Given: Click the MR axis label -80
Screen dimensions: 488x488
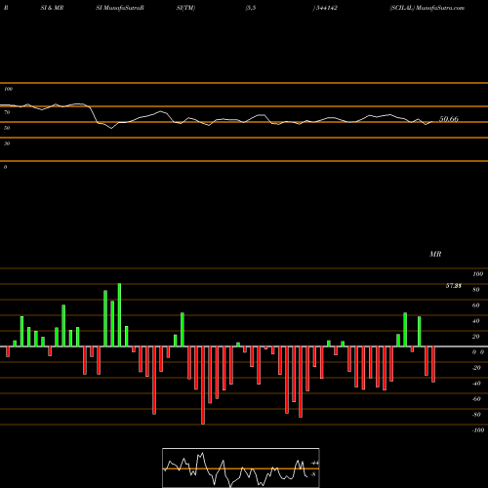Looking at the screenshot, I should point(476,415).
